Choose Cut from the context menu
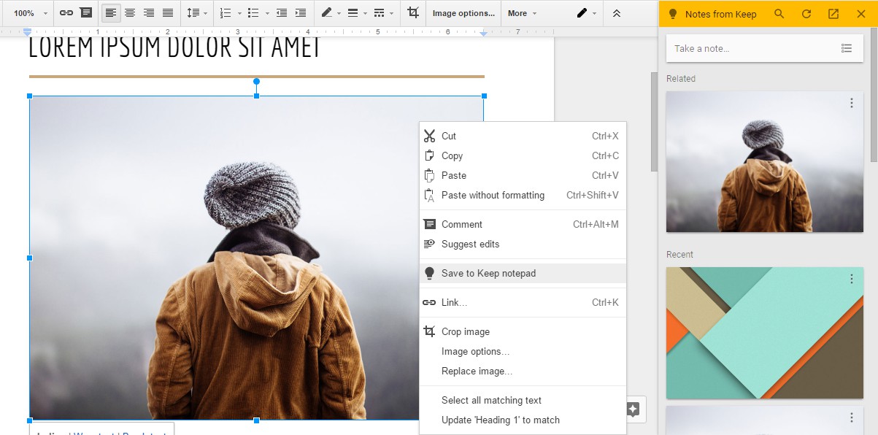Screen dimensions: 878x435 (x=523, y=136)
